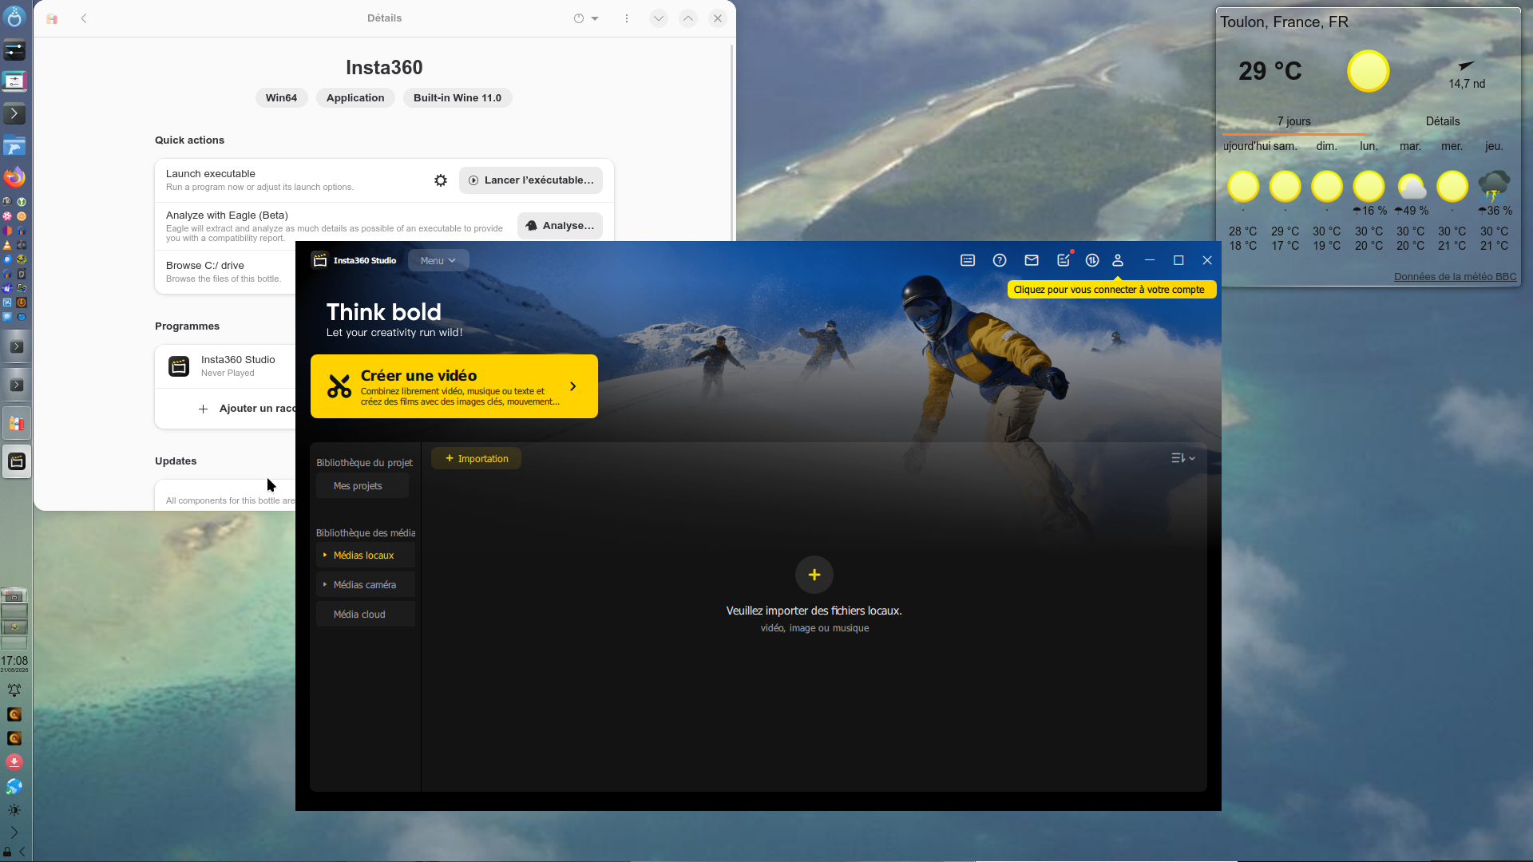Viewport: 1533px width, 862px height.
Task: Select Médias locaux in the media library
Action: coord(366,556)
